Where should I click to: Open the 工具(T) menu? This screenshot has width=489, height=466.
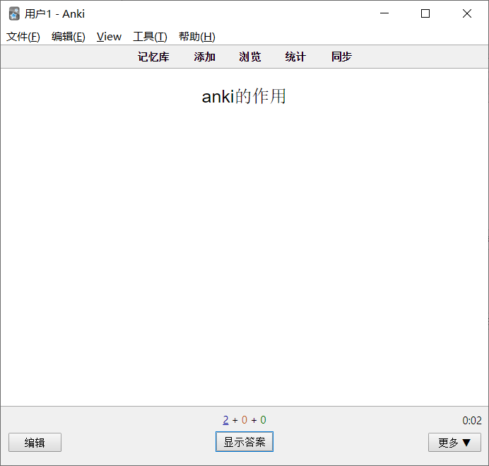(150, 37)
